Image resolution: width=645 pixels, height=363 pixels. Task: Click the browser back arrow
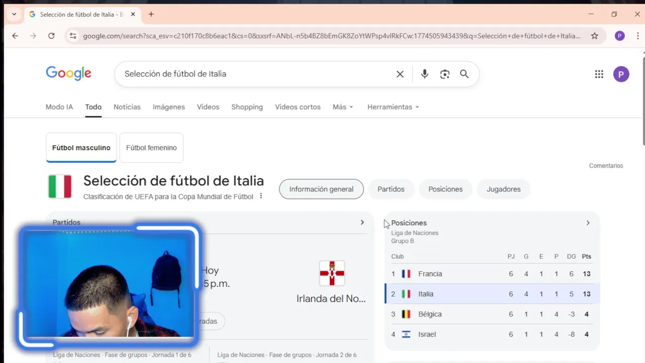[15, 36]
